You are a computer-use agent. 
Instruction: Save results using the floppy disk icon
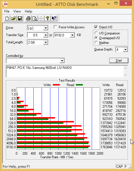pos(20,18)
